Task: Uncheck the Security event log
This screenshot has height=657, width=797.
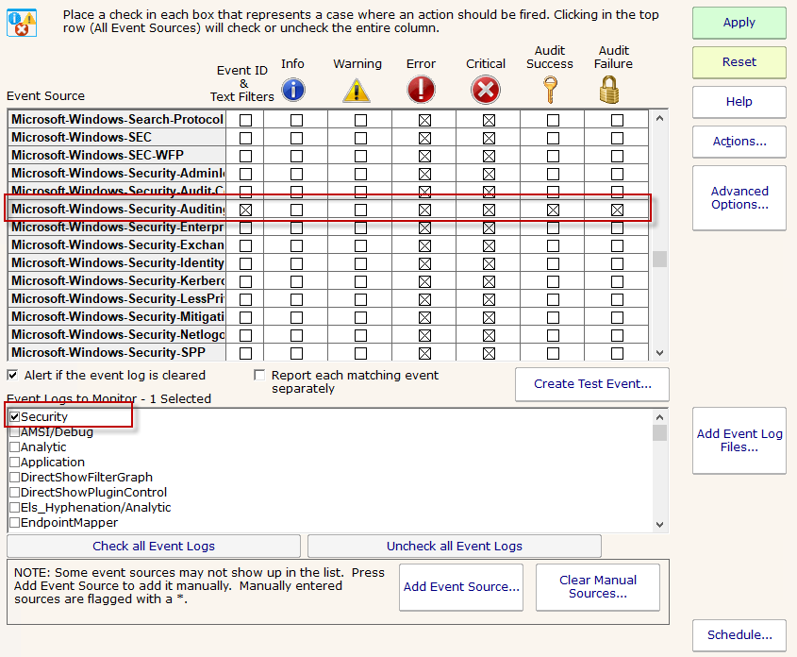Action: (15, 416)
